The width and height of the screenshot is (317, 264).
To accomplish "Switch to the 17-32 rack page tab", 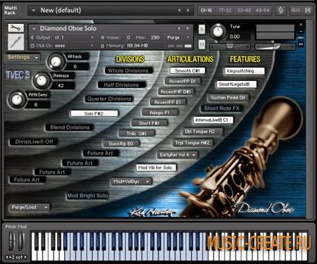I will [x=225, y=11].
